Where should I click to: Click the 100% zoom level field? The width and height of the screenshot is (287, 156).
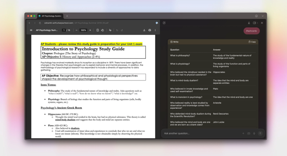point(83,30)
